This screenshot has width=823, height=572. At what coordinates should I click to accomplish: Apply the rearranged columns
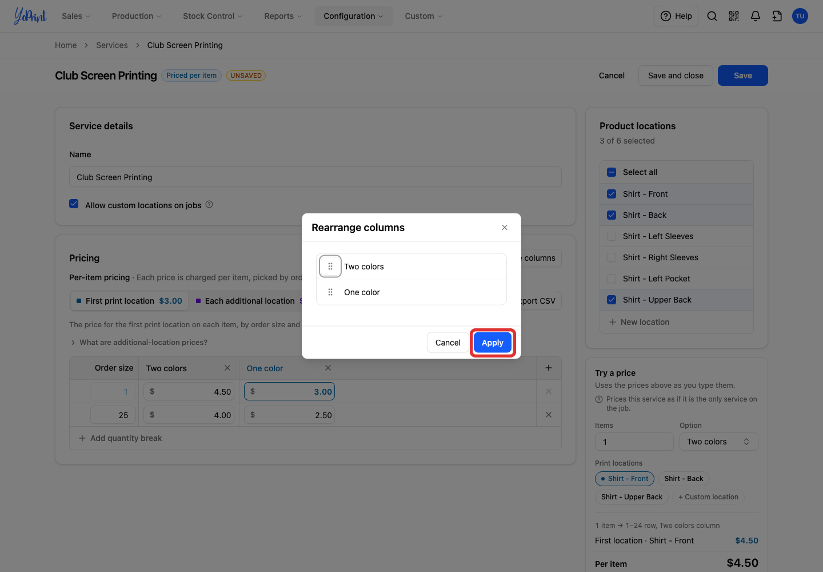[493, 343]
